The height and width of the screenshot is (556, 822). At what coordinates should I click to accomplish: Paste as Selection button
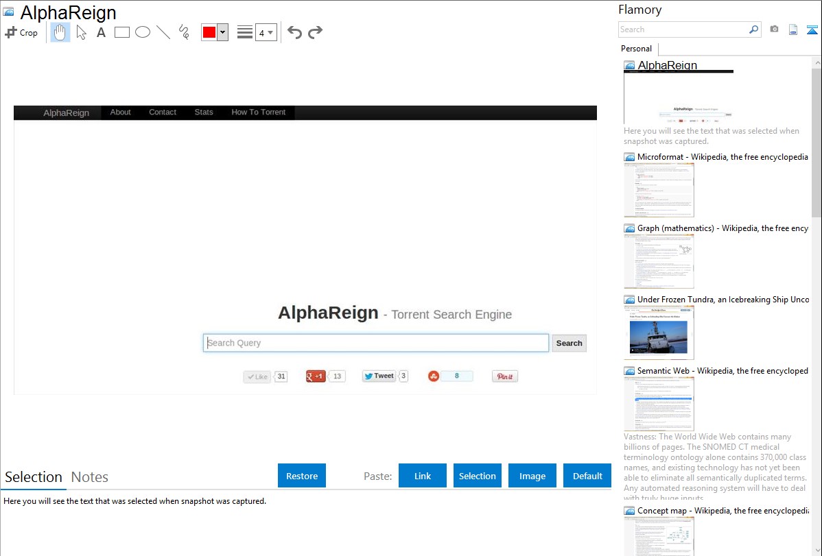[x=477, y=475]
